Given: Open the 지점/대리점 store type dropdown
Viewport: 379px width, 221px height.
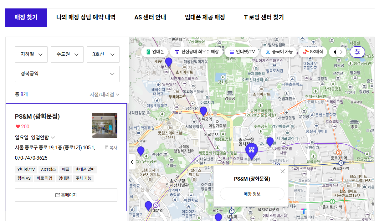Looking at the screenshot, I should point(104,95).
